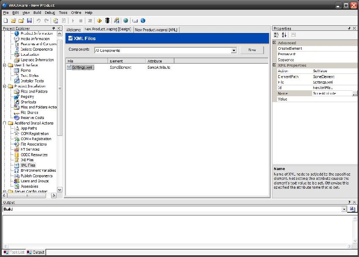Image resolution: width=359 pixels, height=257 pixels.
Task: Switch to the Output tab
Action: point(36,252)
